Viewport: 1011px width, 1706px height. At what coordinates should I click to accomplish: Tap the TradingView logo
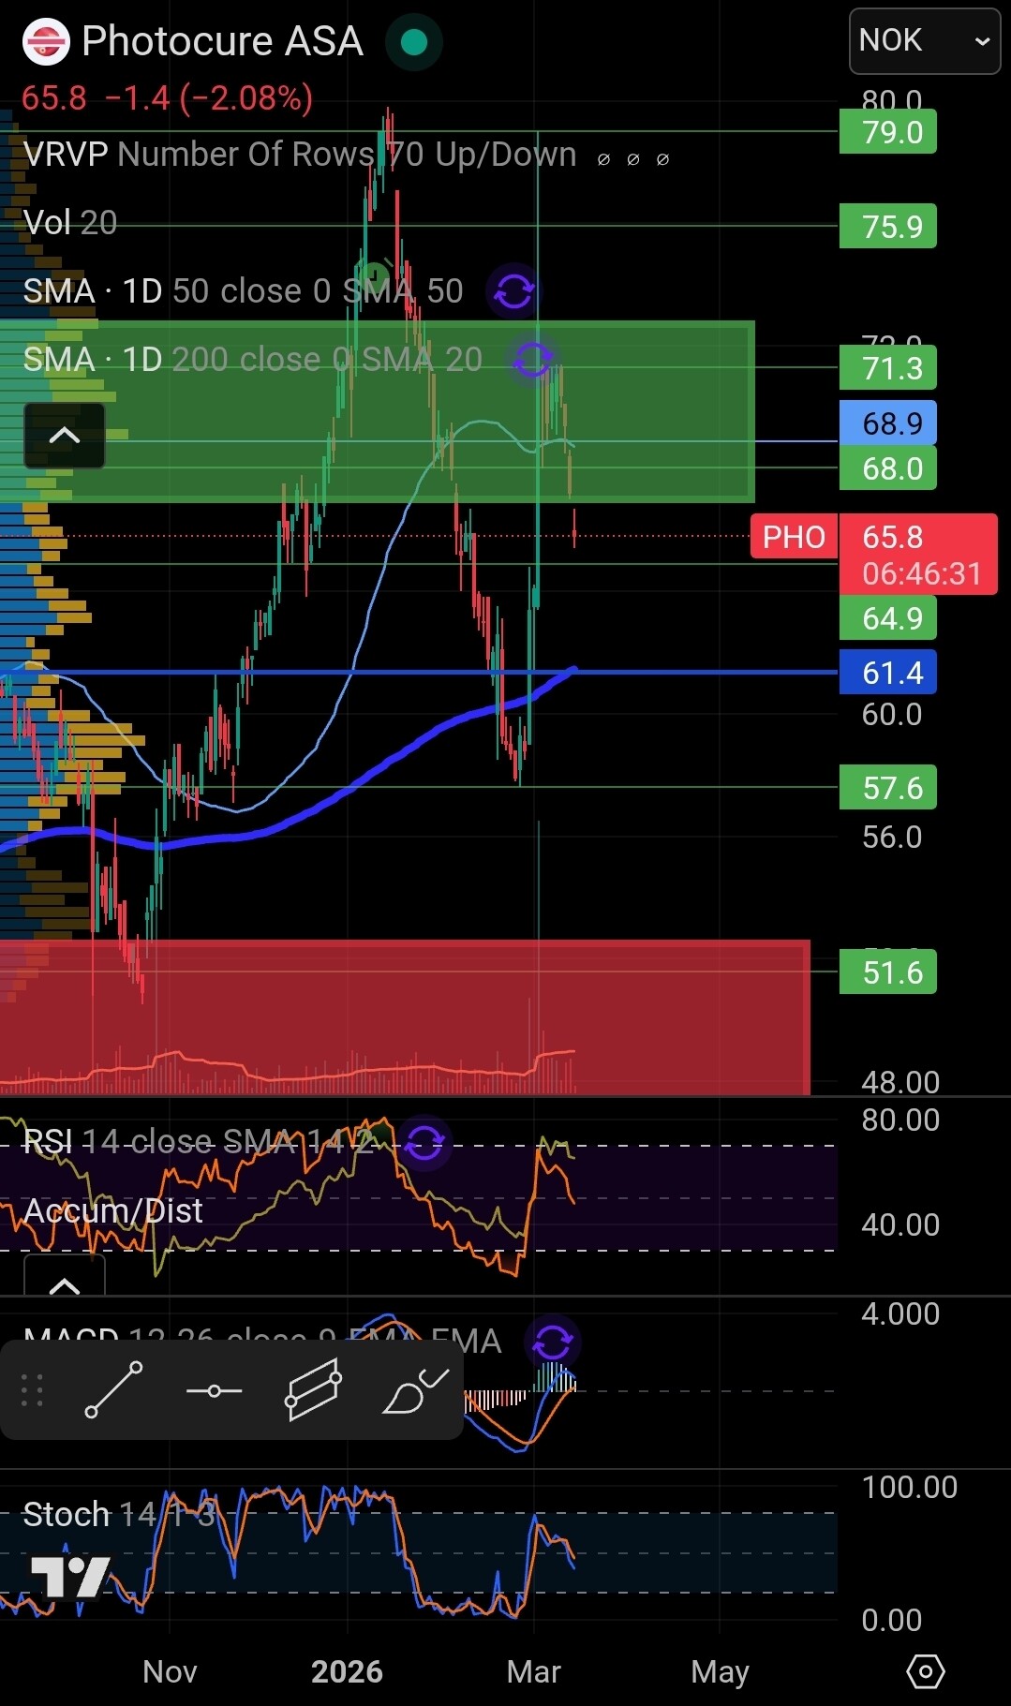[70, 1576]
